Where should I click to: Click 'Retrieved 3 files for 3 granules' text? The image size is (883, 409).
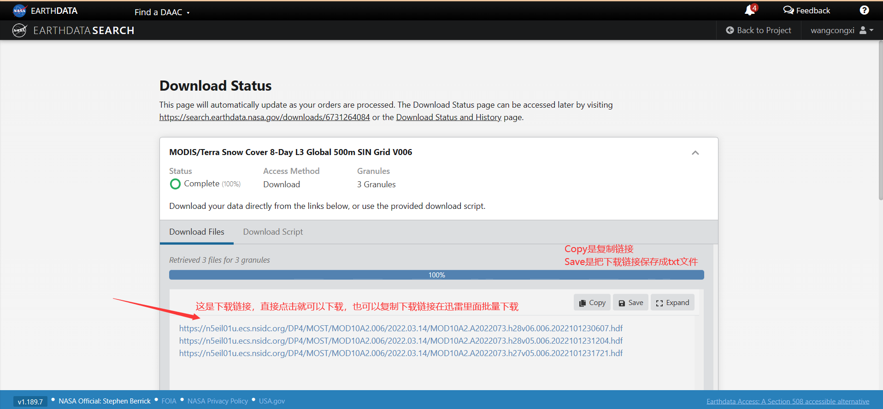click(x=219, y=260)
